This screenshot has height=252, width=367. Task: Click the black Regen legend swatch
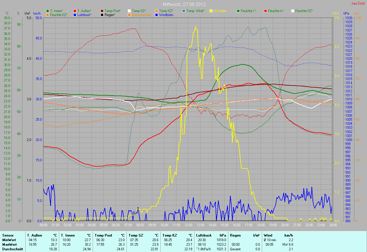pos(102,15)
